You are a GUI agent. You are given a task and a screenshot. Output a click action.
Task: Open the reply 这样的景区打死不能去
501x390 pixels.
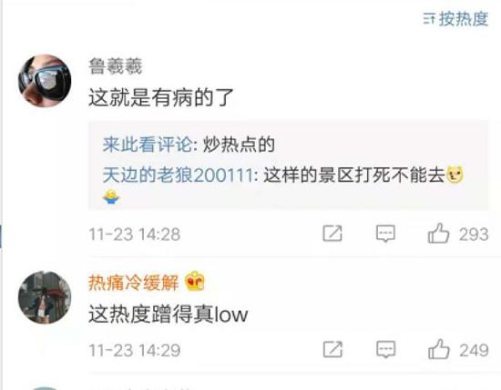(x=354, y=175)
